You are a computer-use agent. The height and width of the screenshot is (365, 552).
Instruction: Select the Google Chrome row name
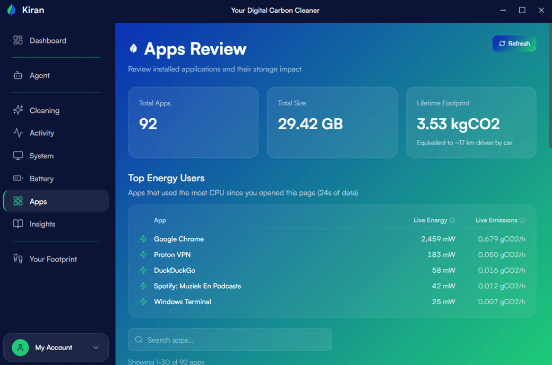click(x=179, y=239)
